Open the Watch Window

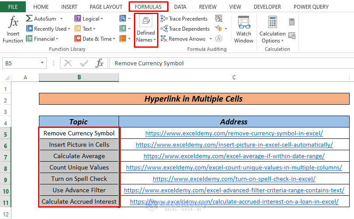[244, 29]
